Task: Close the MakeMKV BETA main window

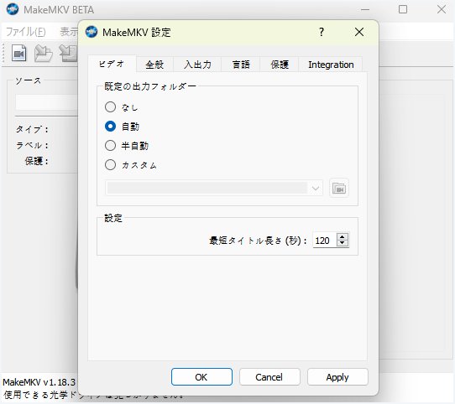Action: (442, 9)
